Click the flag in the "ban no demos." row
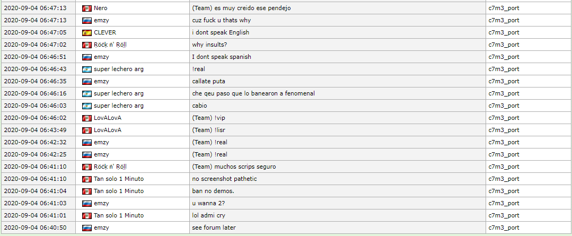This screenshot has height=236, width=572. click(87, 191)
